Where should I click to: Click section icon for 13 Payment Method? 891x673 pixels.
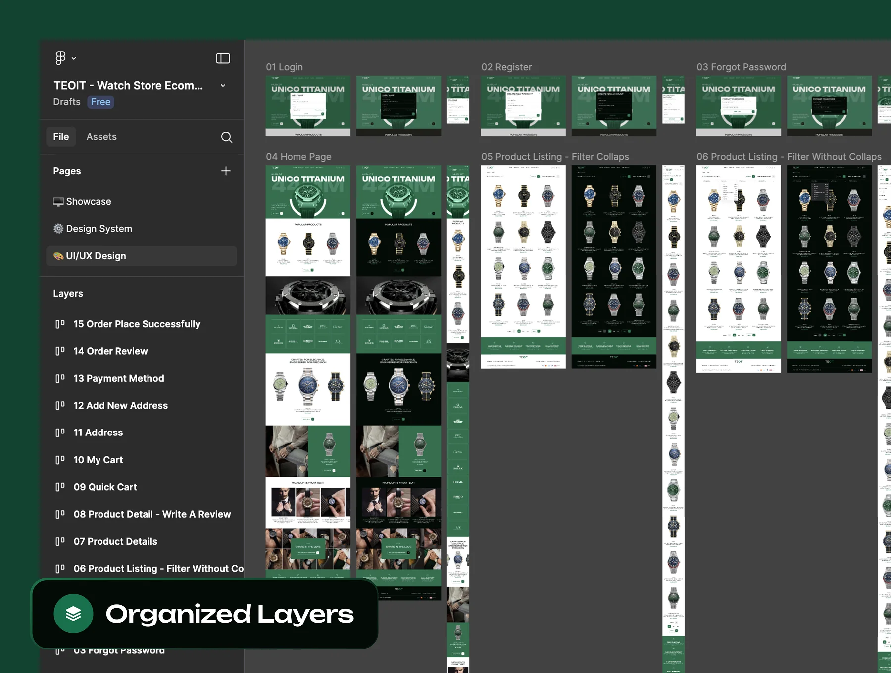coord(60,379)
